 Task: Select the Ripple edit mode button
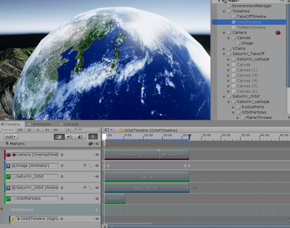click(x=70, y=137)
